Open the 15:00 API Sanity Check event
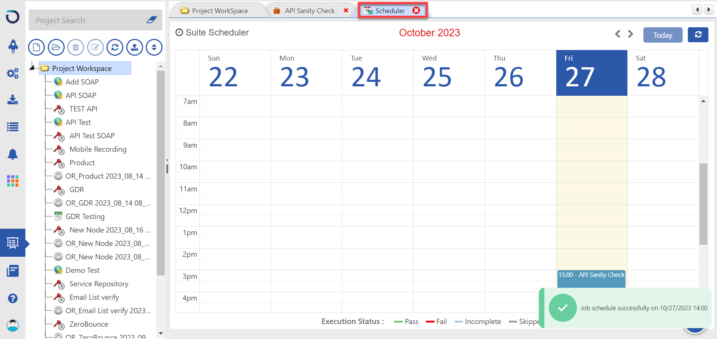 [591, 278]
